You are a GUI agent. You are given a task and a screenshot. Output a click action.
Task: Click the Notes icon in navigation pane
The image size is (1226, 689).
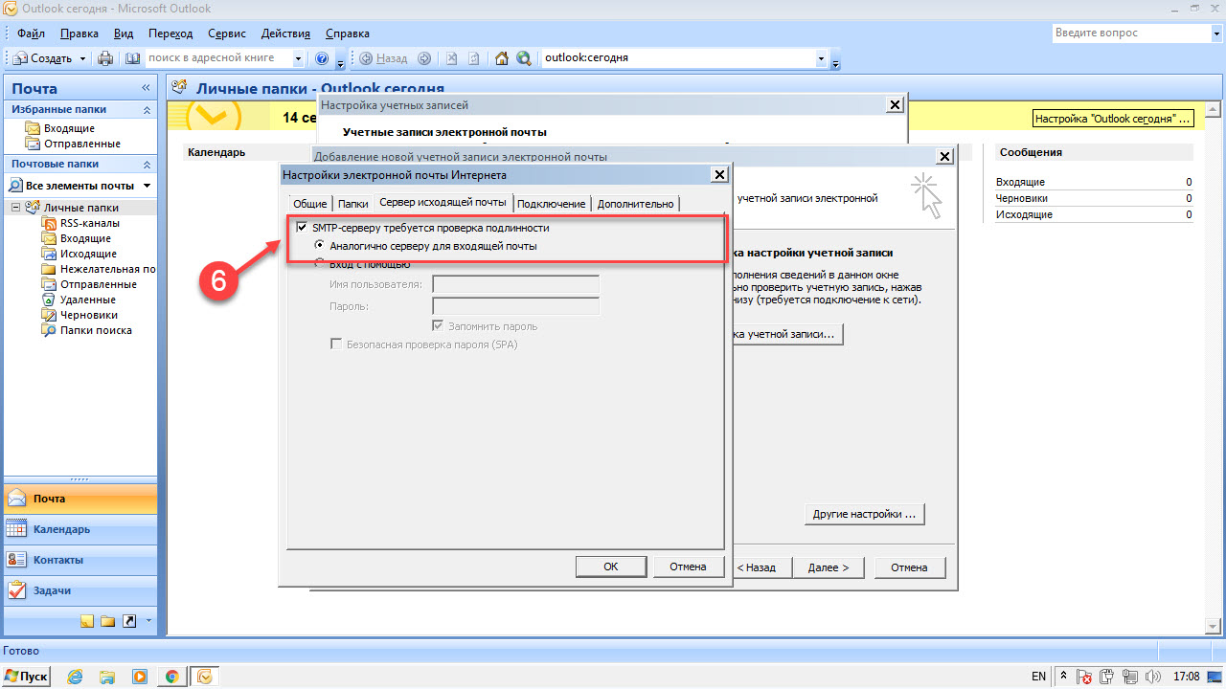(x=87, y=621)
